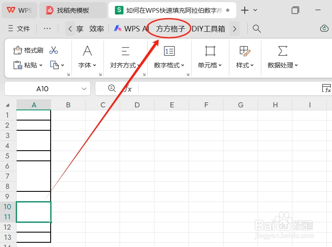Click cell A1
The image size is (332, 247).
pos(34,115)
